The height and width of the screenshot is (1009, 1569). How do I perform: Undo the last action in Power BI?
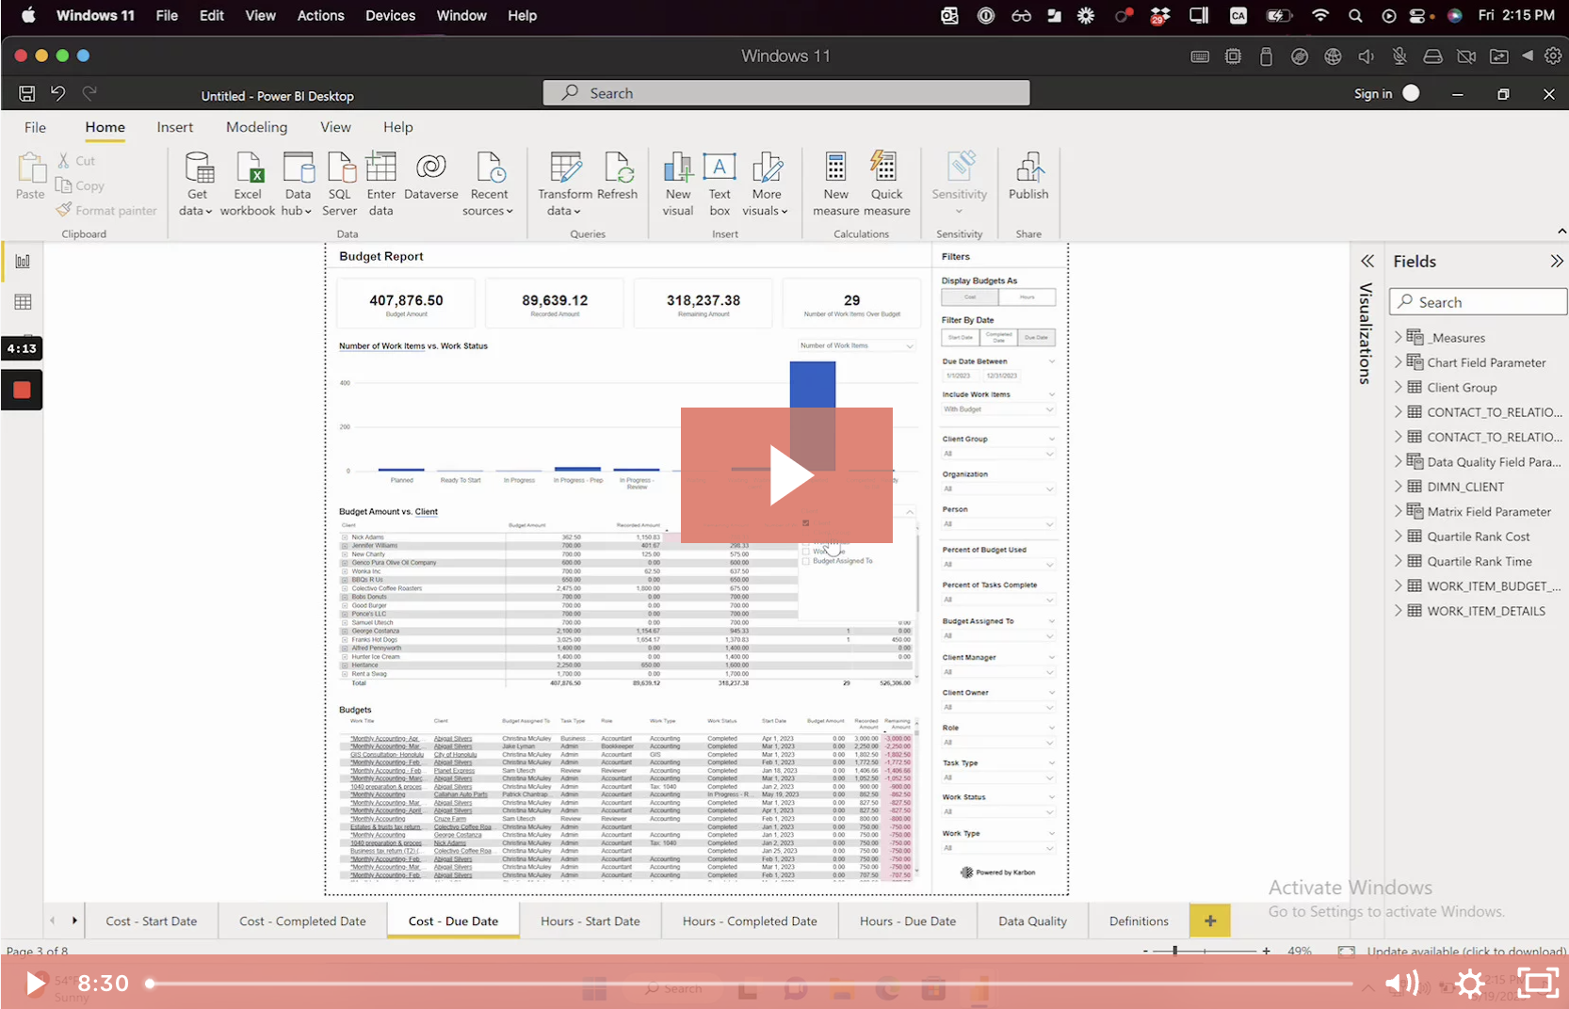58,92
